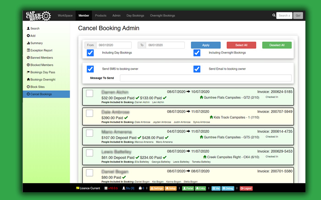
Task: Select booking with invoice 200624-5185
Action: click(89, 93)
